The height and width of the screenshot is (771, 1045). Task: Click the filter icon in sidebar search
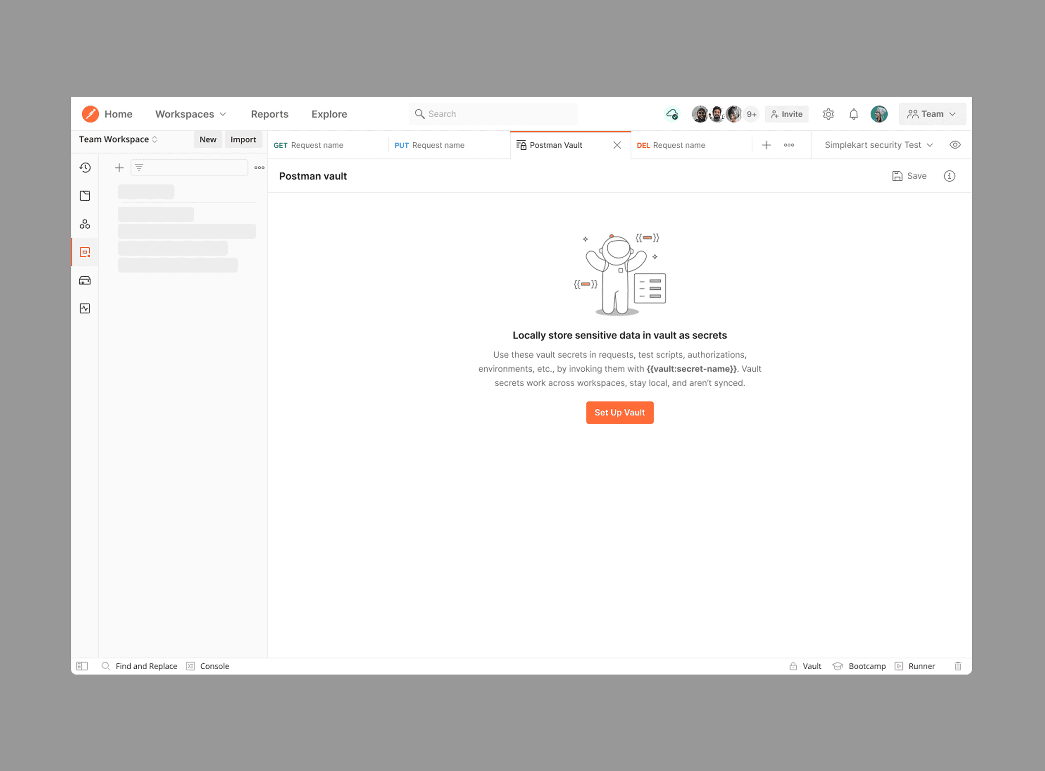click(139, 168)
